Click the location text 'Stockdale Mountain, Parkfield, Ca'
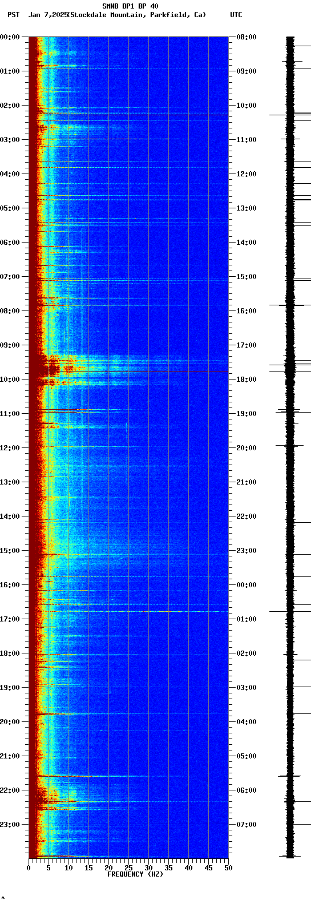Image resolution: width=315 pixels, height=904 pixels. point(136,15)
